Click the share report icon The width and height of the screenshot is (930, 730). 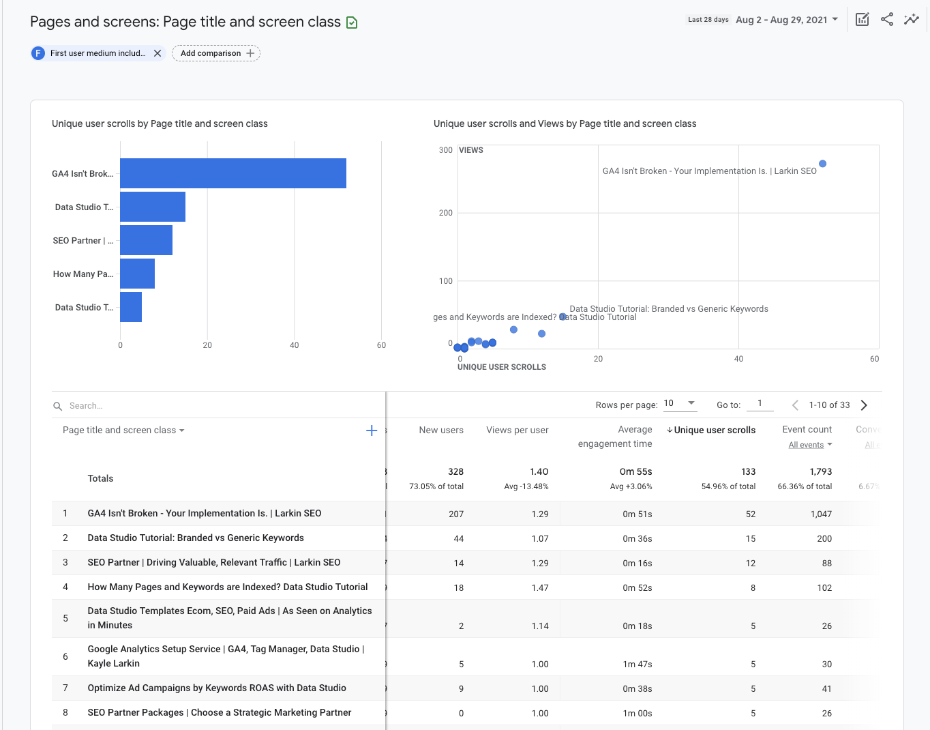click(886, 20)
